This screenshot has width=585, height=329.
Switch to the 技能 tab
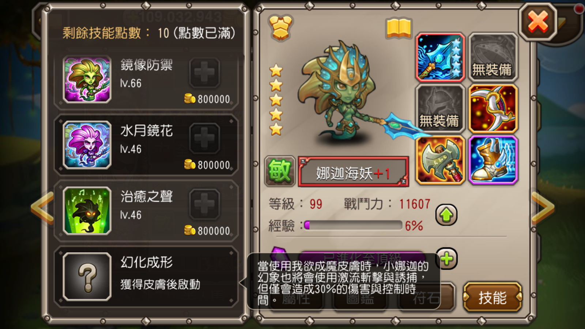point(492,297)
